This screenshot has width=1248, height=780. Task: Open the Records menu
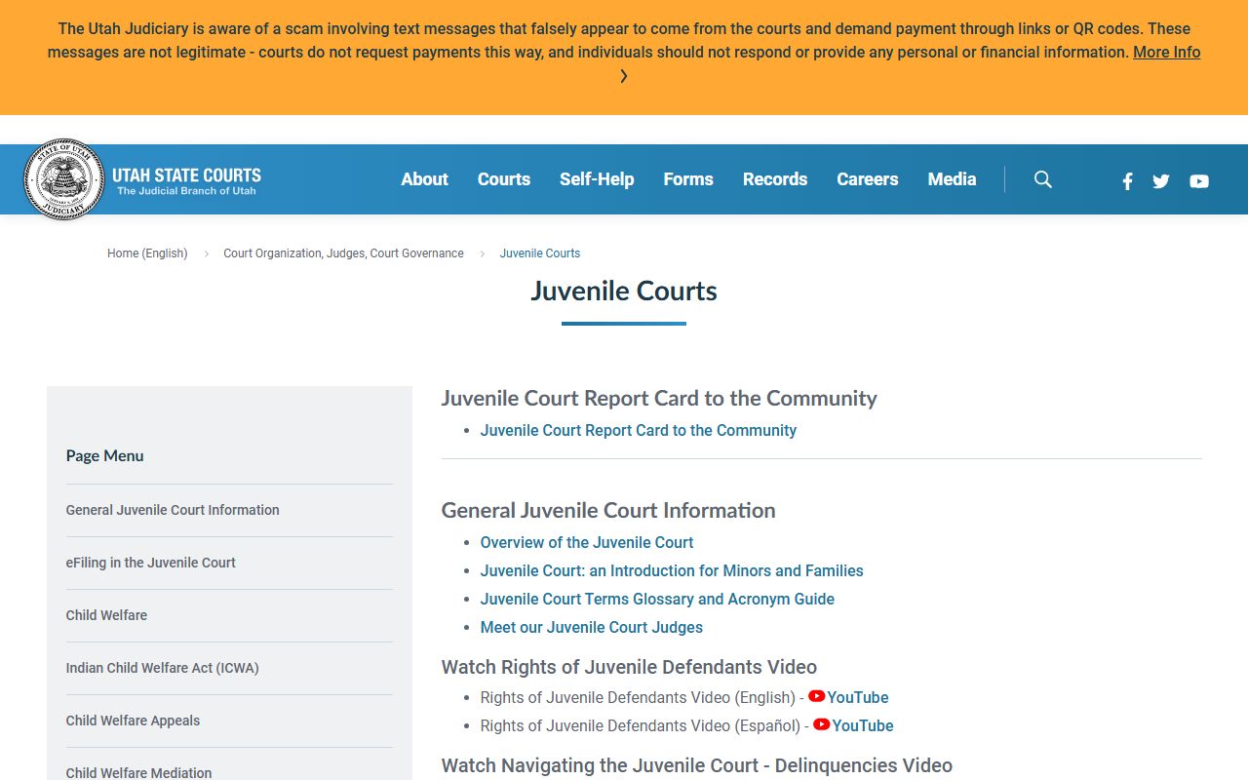tap(775, 179)
